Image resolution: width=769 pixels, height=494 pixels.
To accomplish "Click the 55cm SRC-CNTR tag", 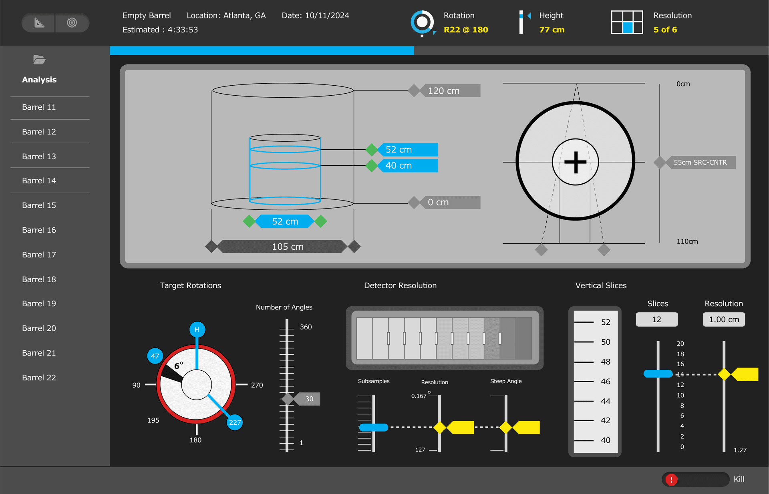I will pos(700,162).
